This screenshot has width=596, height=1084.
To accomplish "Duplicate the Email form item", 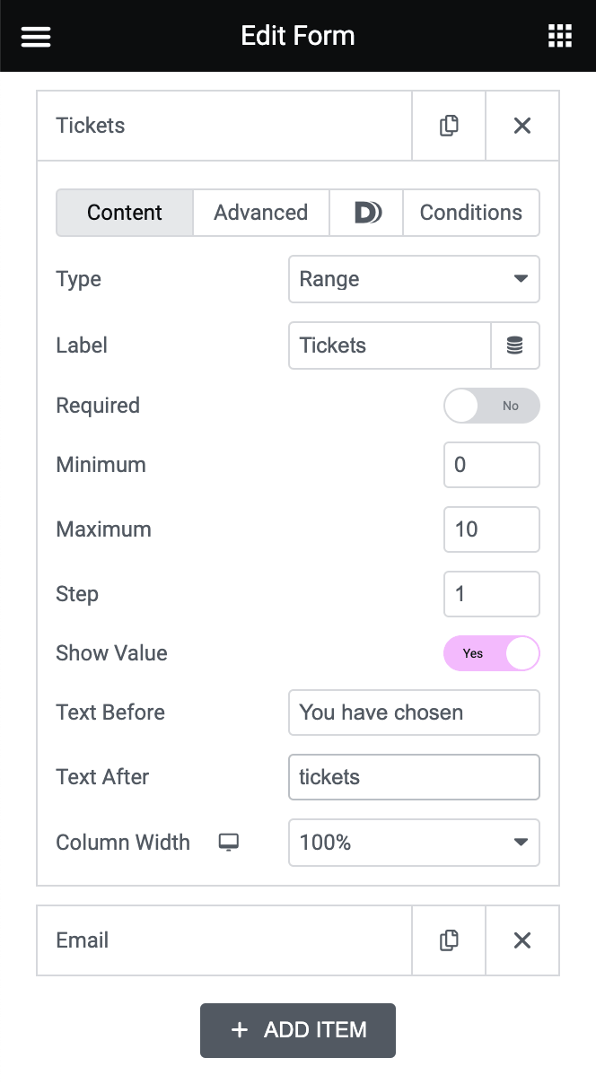I will (x=449, y=940).
